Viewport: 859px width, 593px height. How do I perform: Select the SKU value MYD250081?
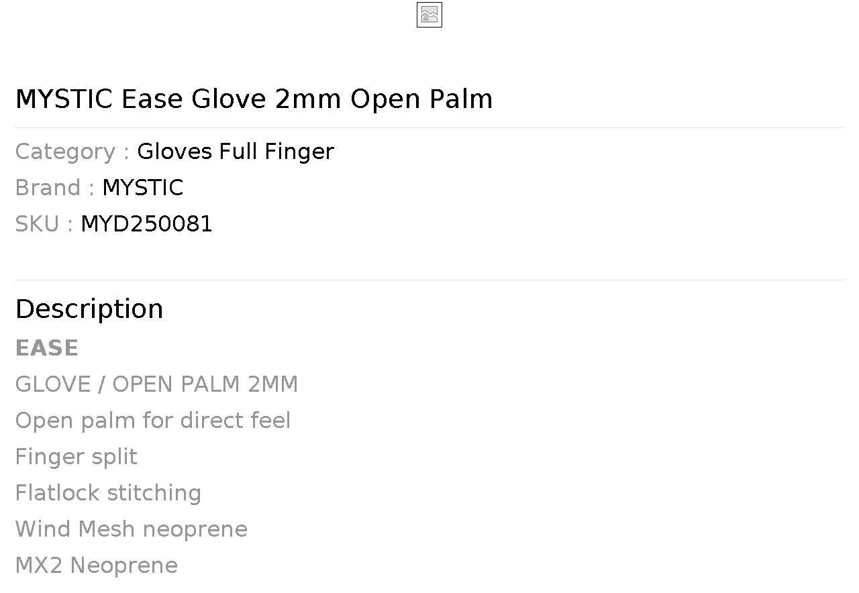point(146,224)
